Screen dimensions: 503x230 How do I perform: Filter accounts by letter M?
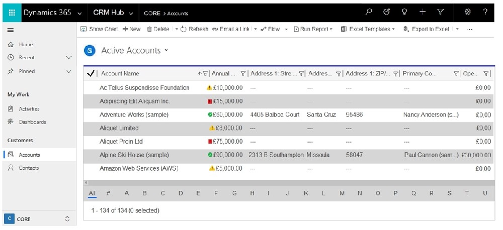pos(342,193)
